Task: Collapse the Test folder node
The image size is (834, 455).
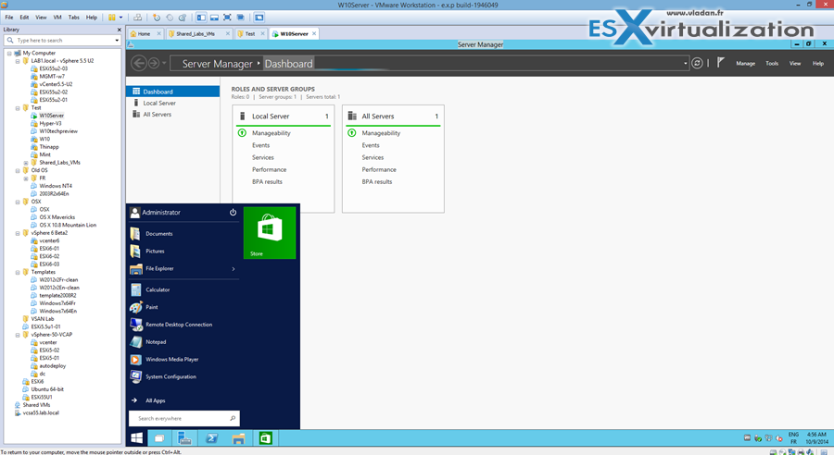Action: point(18,108)
